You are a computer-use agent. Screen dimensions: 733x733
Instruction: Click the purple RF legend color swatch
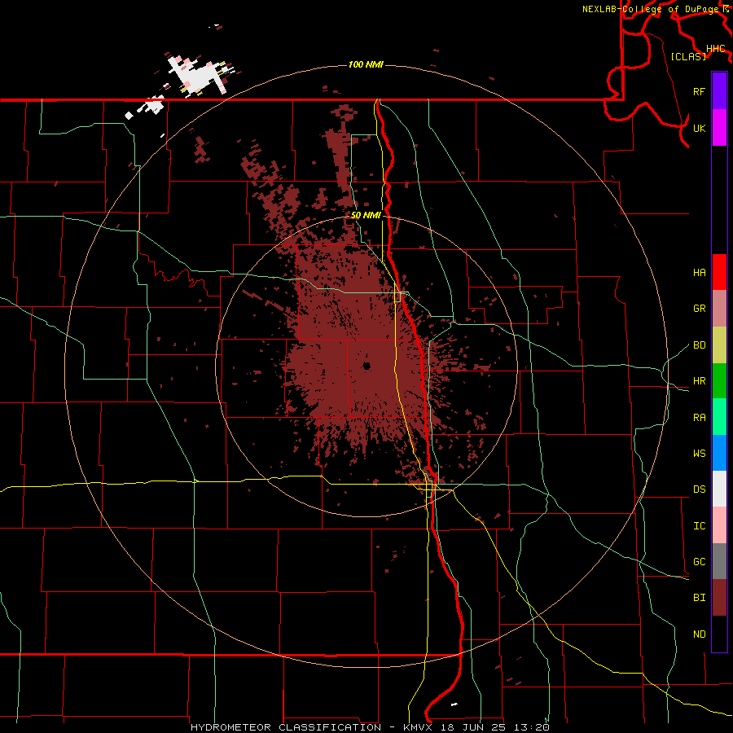719,91
